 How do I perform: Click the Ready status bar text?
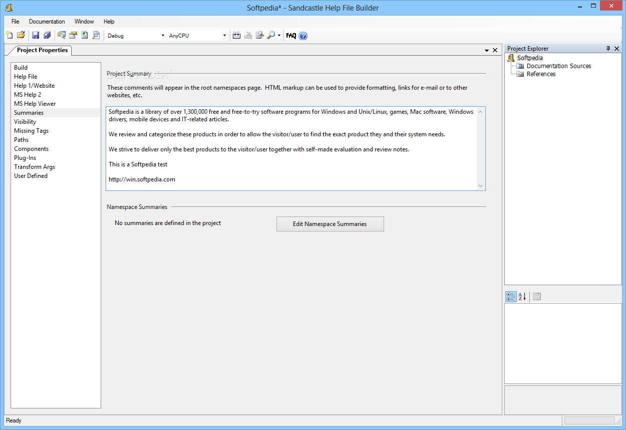(x=14, y=420)
